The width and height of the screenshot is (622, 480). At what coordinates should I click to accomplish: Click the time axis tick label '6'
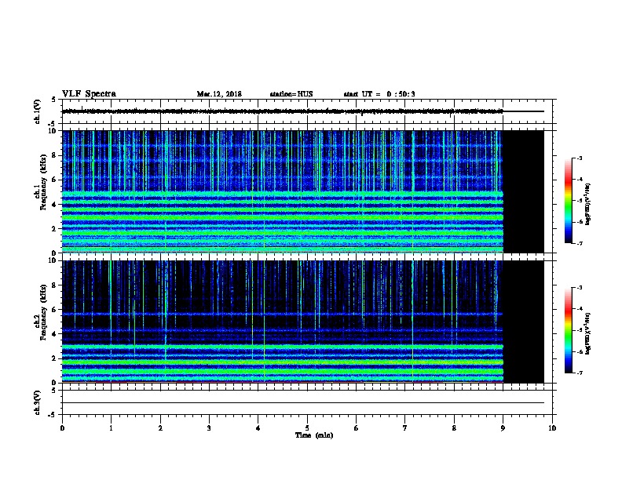point(357,428)
